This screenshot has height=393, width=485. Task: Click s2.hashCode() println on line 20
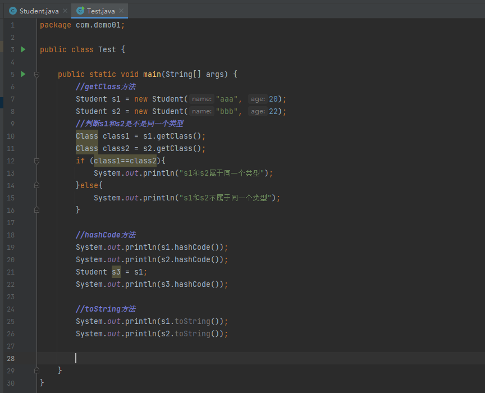pos(152,259)
